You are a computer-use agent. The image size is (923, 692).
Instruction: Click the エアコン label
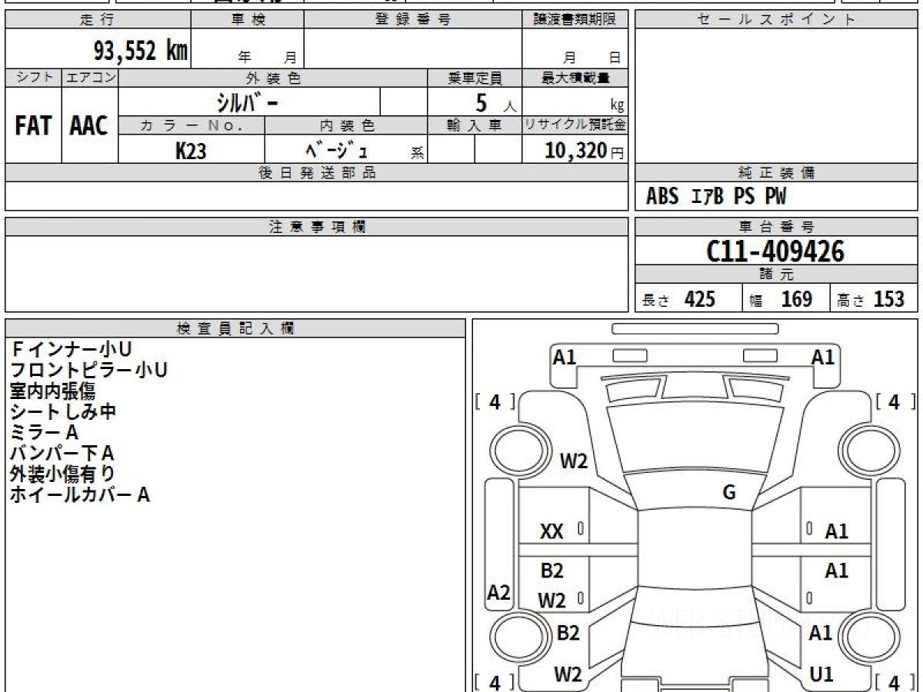pos(90,78)
